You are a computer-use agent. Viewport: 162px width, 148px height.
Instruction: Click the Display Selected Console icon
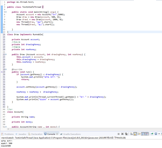[x=156, y=134]
